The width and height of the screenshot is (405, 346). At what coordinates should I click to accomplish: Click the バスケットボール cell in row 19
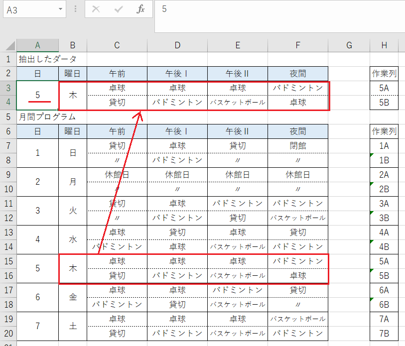point(297,320)
